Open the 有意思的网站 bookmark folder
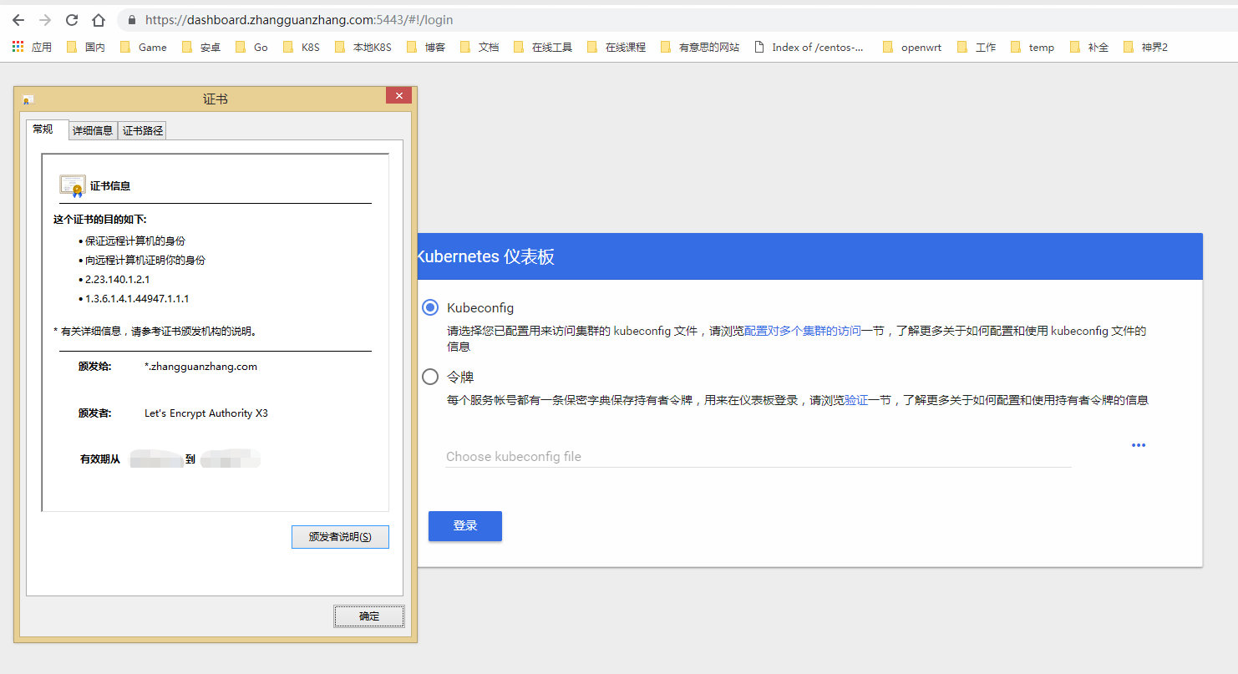The height and width of the screenshot is (674, 1238). coord(699,48)
